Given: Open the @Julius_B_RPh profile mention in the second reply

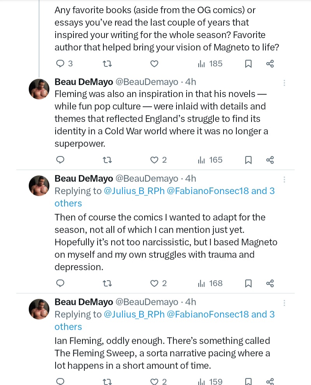Looking at the screenshot, I should click(x=134, y=191).
